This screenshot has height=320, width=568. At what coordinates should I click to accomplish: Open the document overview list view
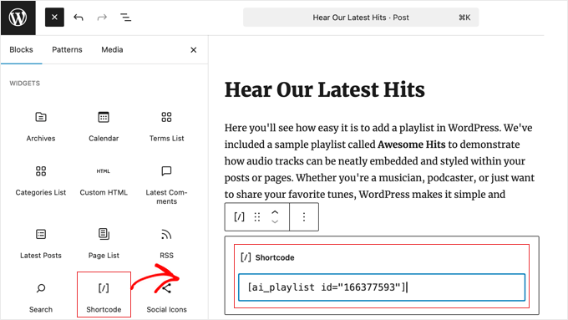[x=125, y=18]
